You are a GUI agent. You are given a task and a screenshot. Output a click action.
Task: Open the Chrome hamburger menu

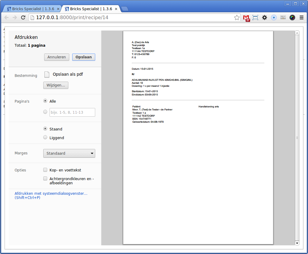[x=301, y=18]
